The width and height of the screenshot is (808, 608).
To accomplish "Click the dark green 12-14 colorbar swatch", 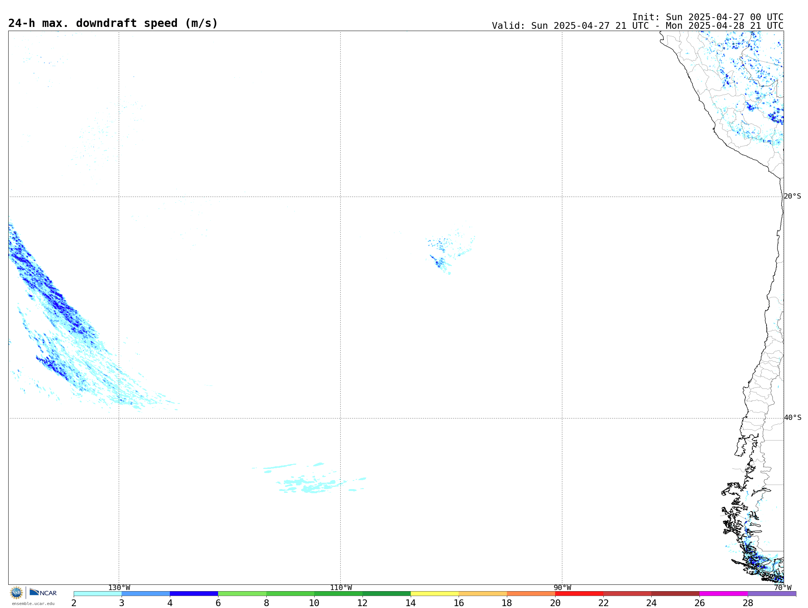I will coord(386,594).
